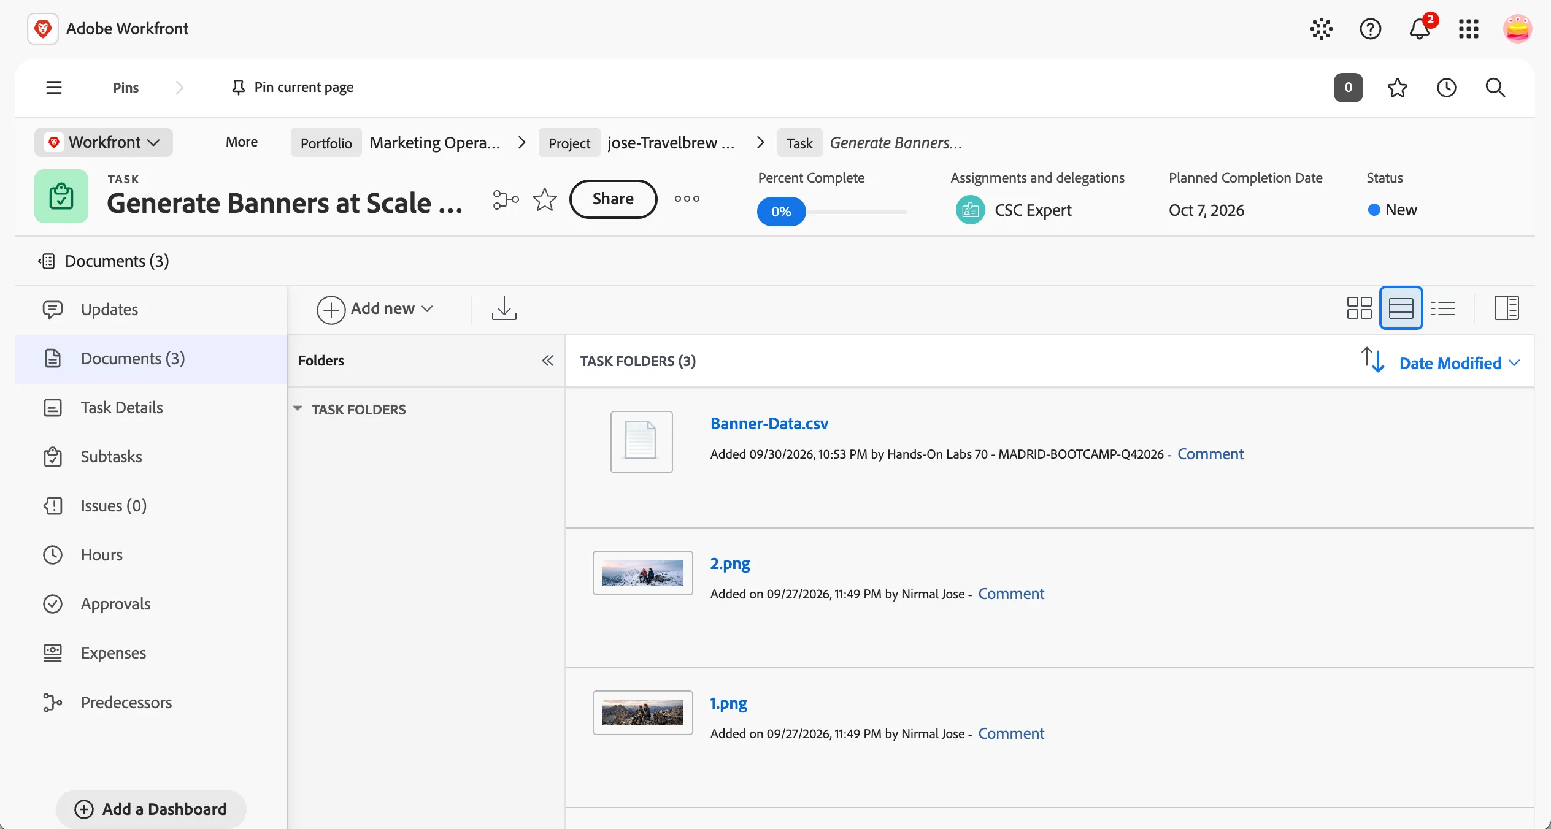Viewport: 1551px width, 829px height.
Task: Open favorites star in top navigation bar
Action: coord(1397,88)
